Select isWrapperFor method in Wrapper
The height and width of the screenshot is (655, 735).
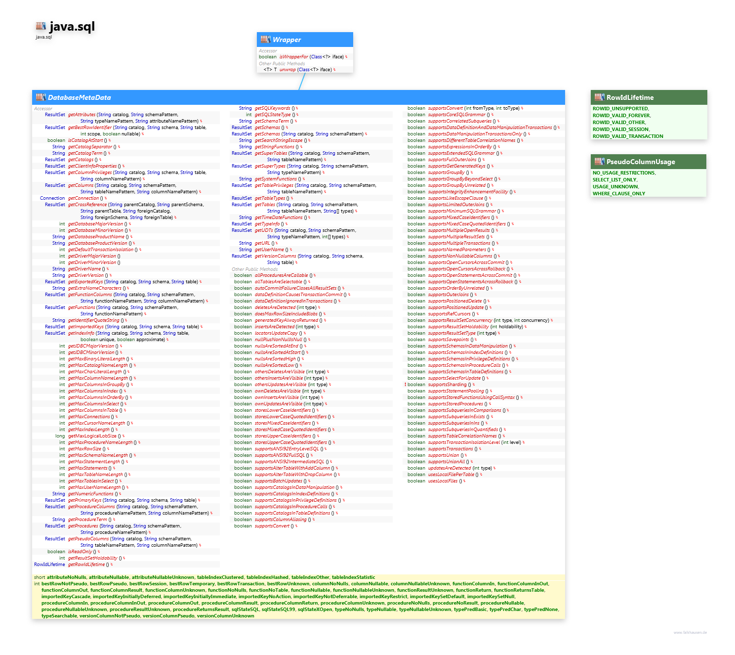pos(293,57)
